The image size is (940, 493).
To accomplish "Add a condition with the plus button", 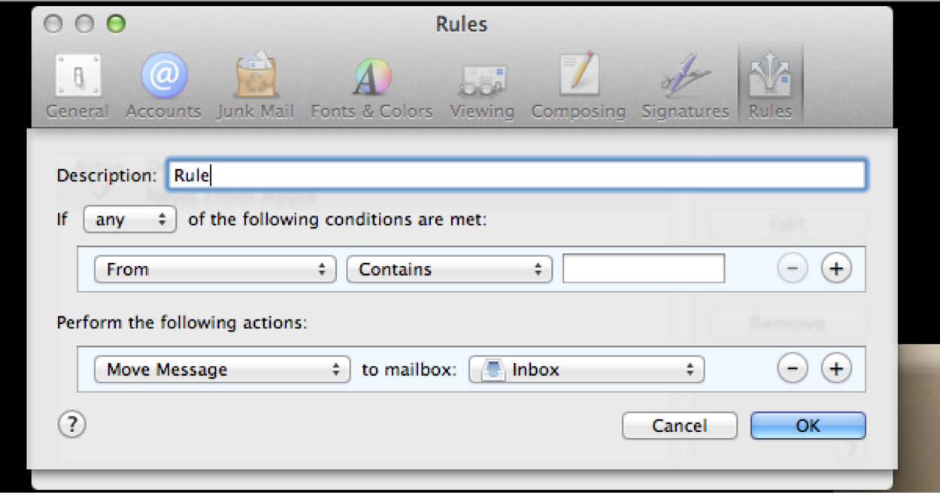I will point(835,269).
